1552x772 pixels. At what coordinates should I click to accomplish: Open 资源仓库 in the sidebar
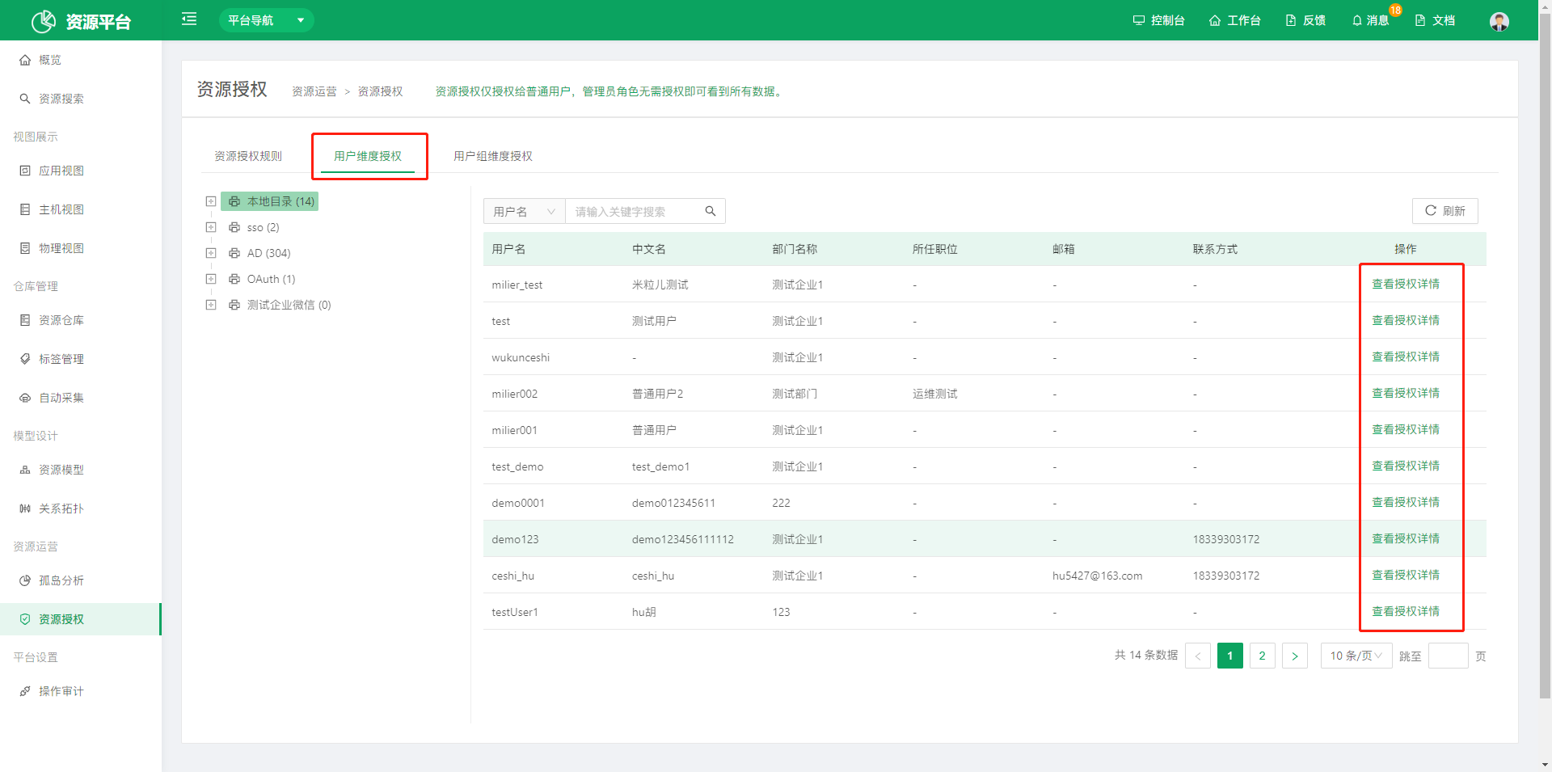coord(81,320)
